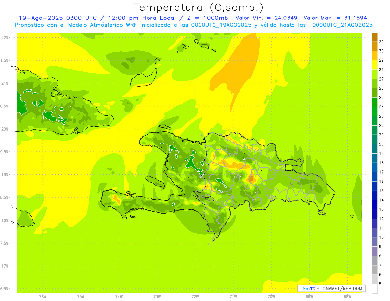This screenshot has width=390, height=301.
Task: Click the 68W longitude axis label
Action: (x=347, y=297)
